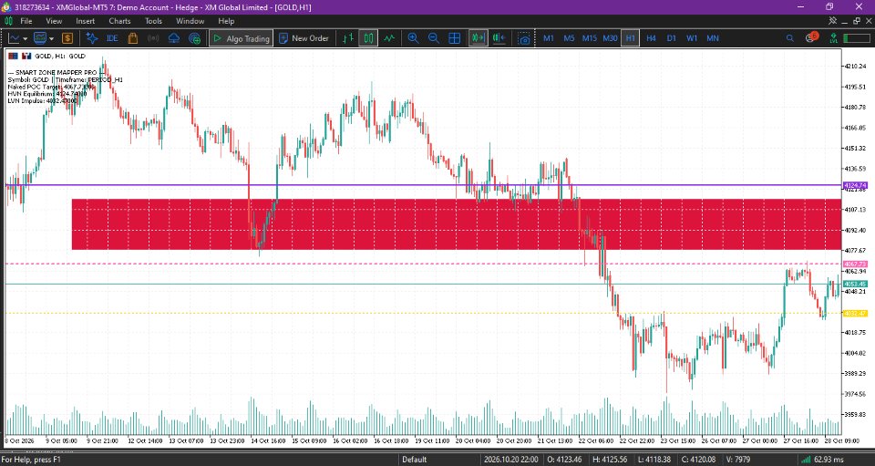Viewport: 875px width, 466px height.
Task: Close the inner chart window
Action: [x=869, y=21]
